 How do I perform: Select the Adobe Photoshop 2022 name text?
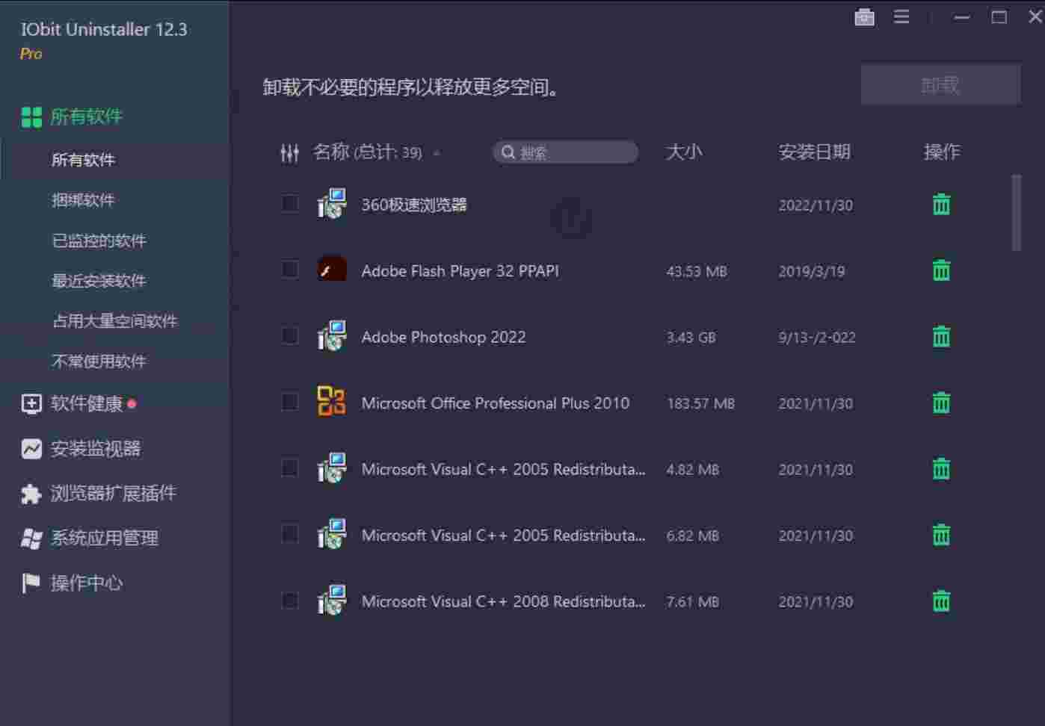[x=443, y=337]
